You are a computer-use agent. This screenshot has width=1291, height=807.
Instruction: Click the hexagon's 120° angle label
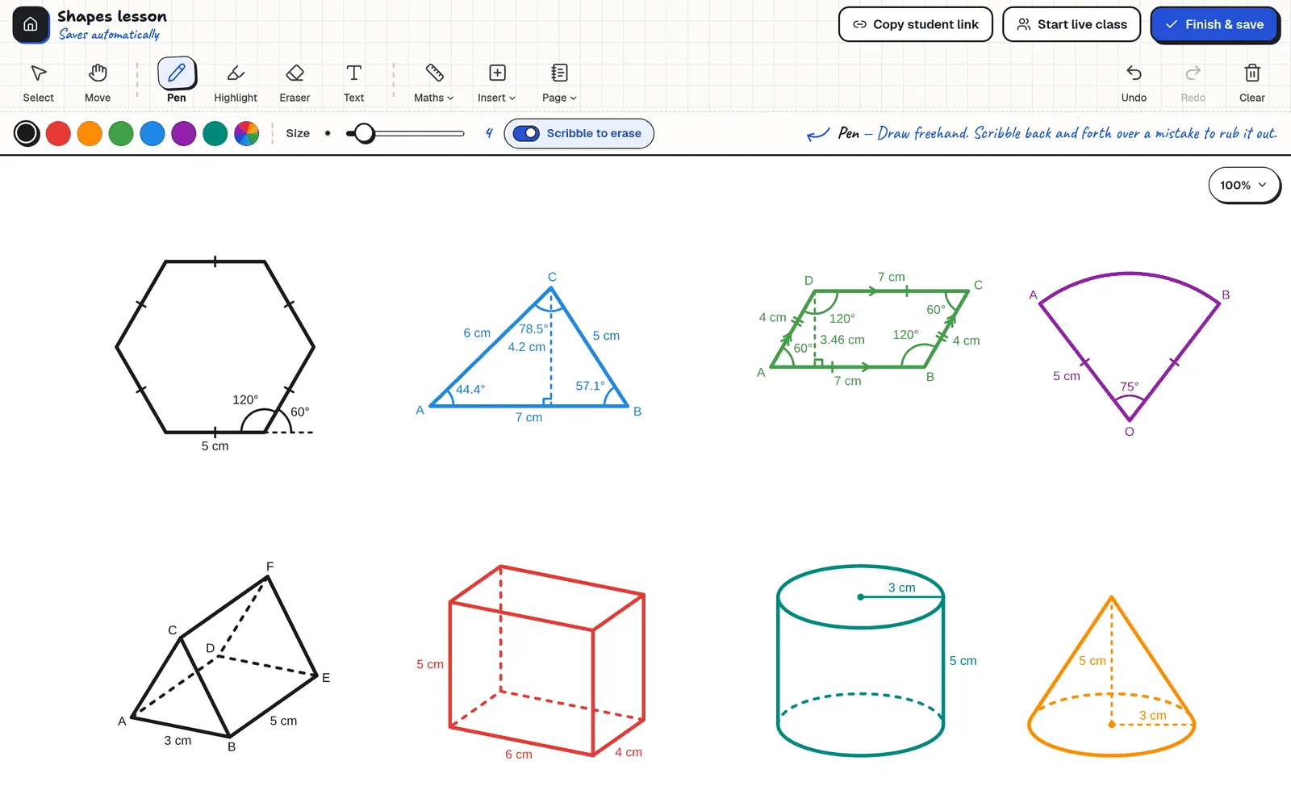click(x=245, y=399)
